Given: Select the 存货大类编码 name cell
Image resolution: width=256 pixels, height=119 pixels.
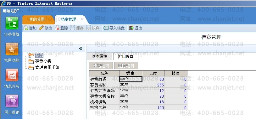Looking at the screenshot, I should [x=104, y=91].
